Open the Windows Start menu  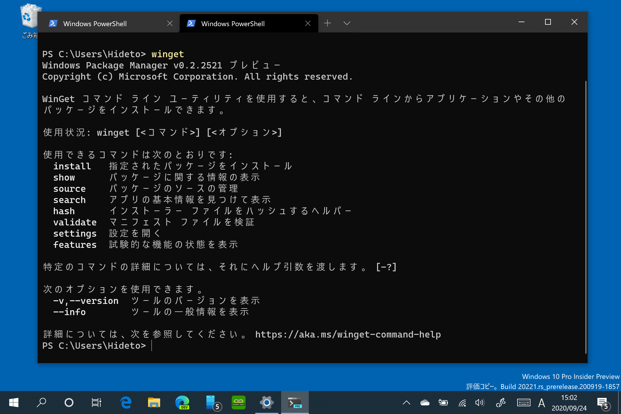coord(14,402)
